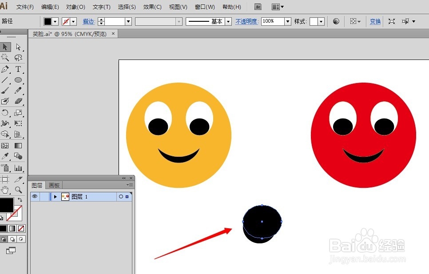Open the 编辑(E) menu

(x=50, y=7)
